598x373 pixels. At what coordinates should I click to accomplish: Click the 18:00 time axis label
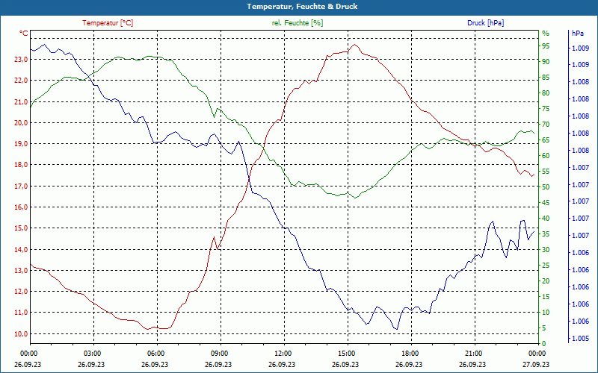(409, 353)
